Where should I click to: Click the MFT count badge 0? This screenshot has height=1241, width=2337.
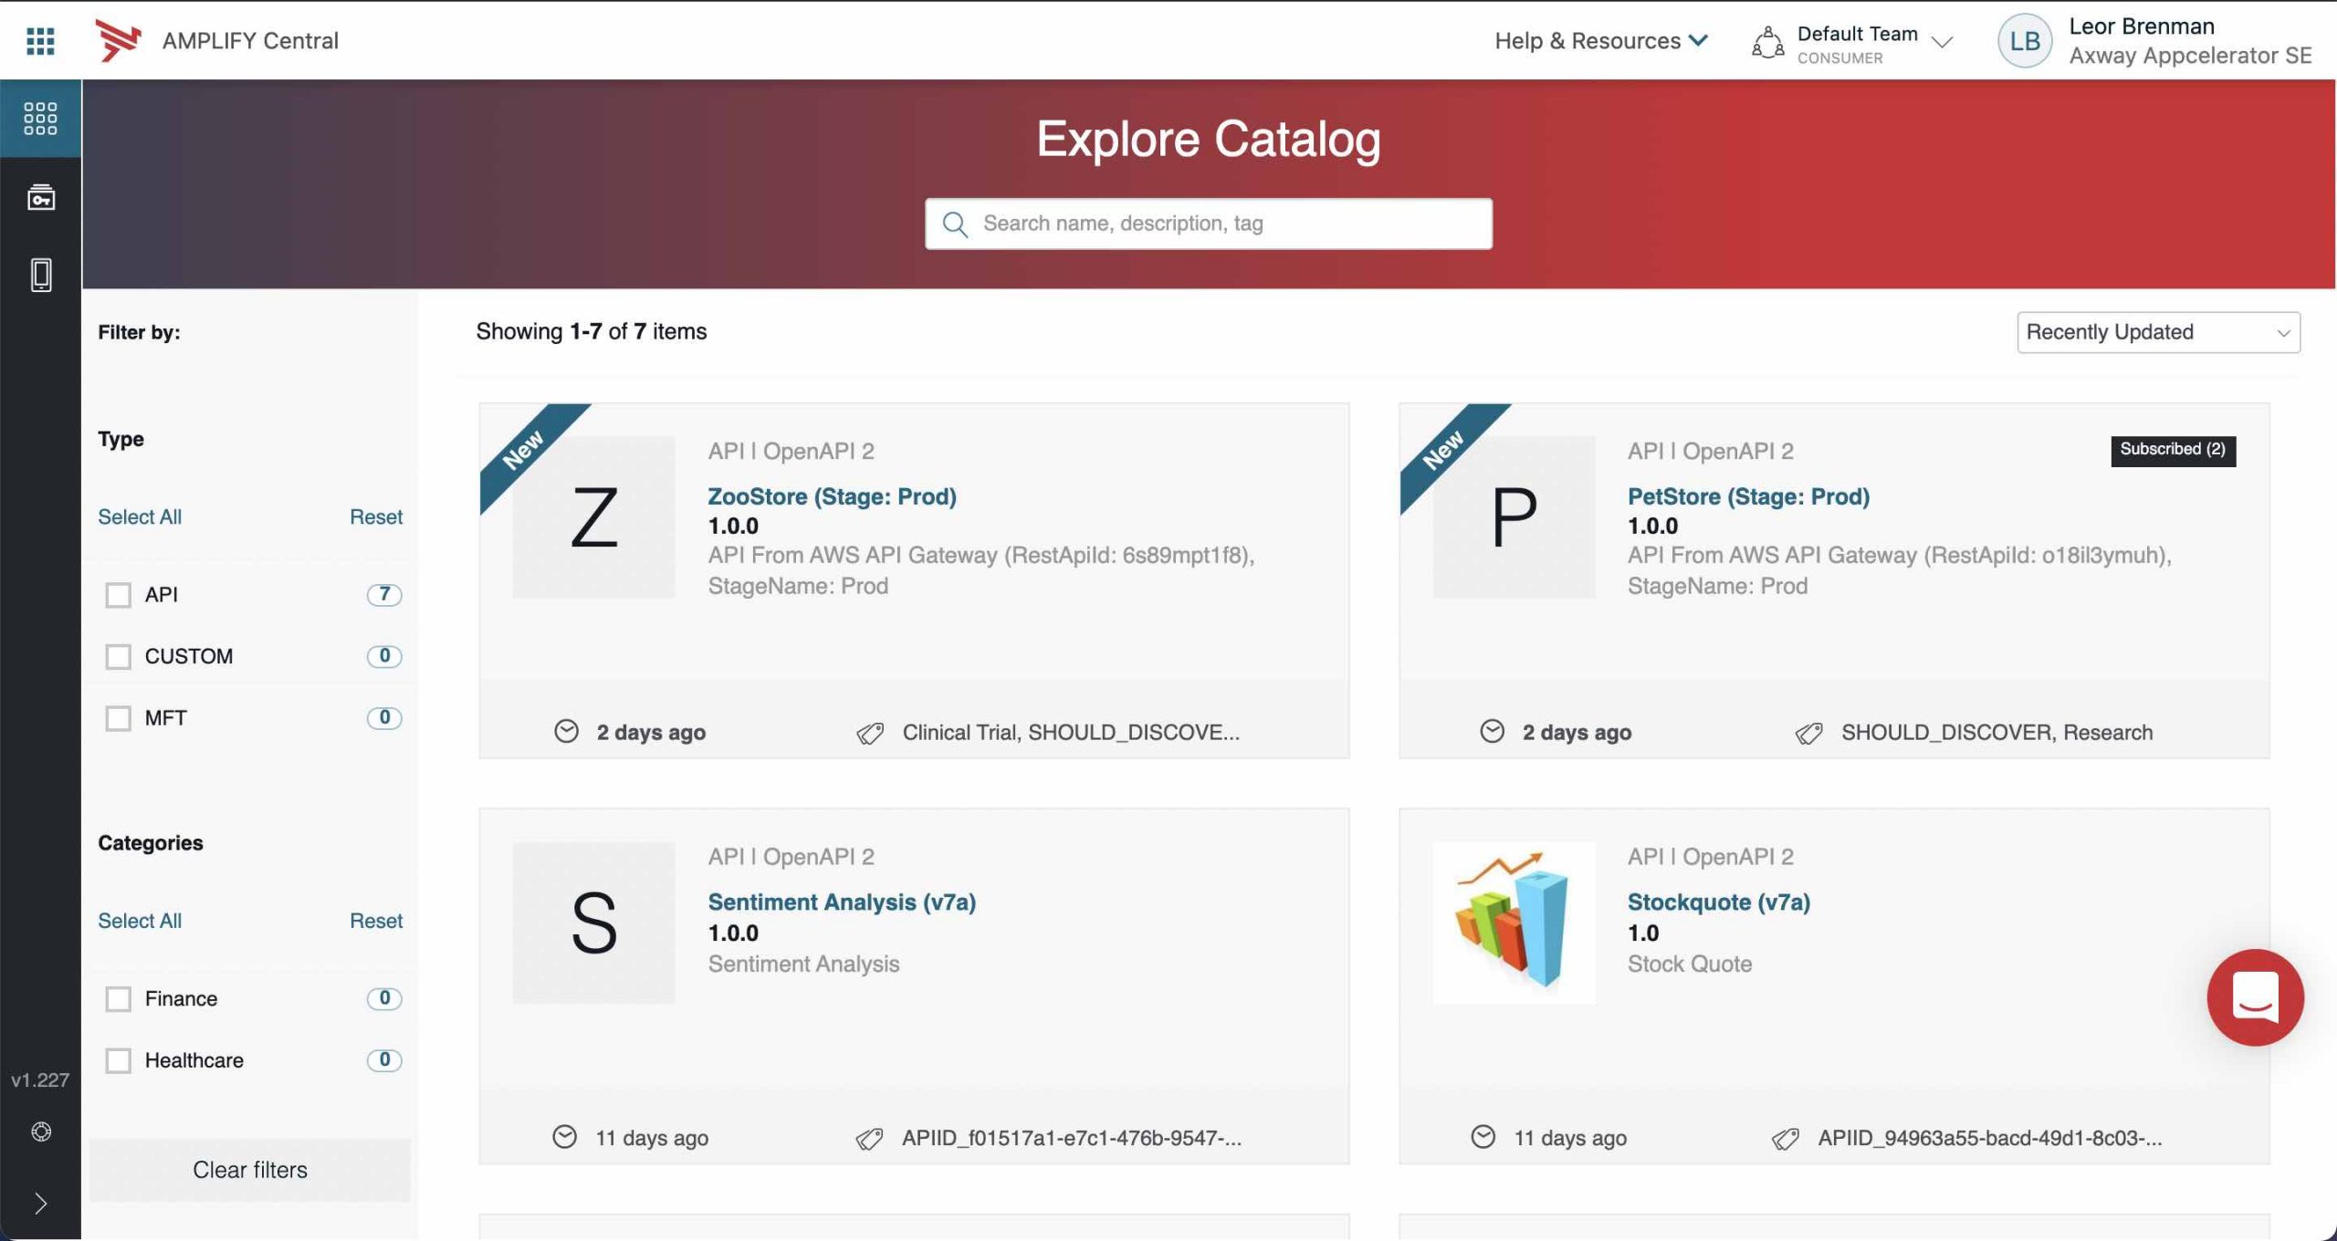(384, 717)
